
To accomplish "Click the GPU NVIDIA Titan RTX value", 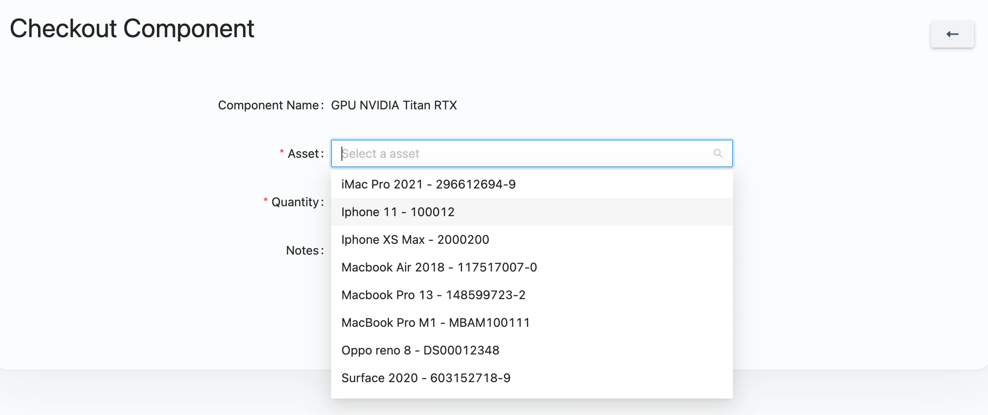I will pos(394,105).
